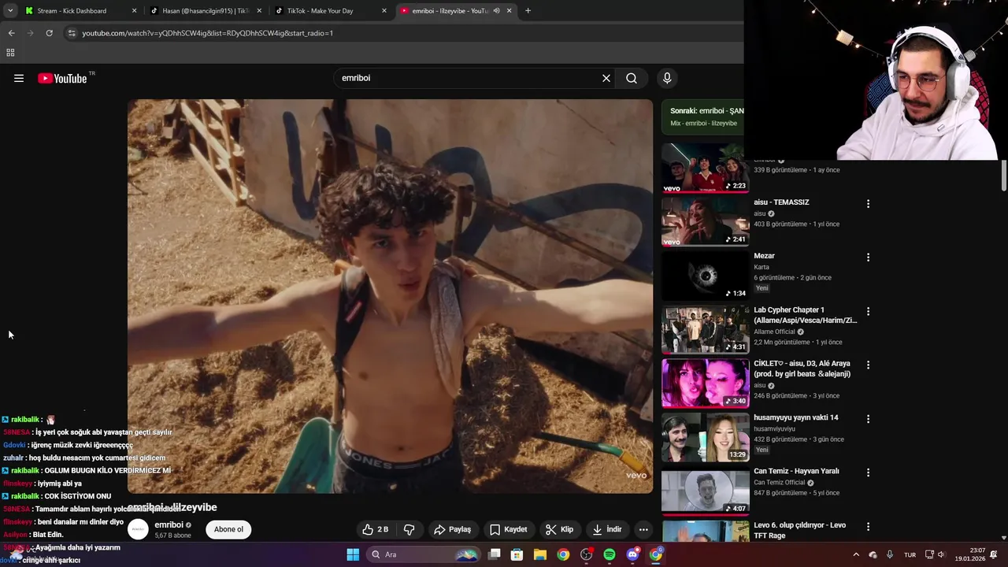
Task: Show hidden system tray icons
Action: point(856,554)
